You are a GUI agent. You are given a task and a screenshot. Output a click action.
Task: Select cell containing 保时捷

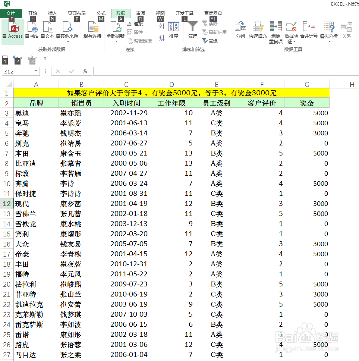[36, 194]
